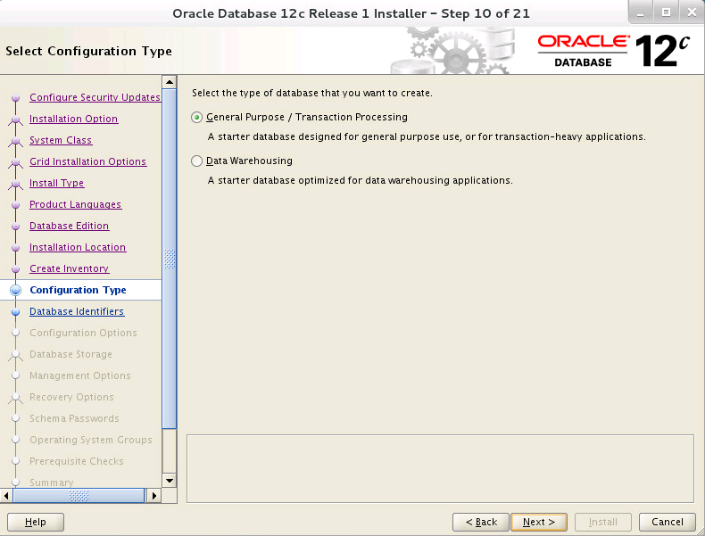Proceed with the Next button
Image resolution: width=705 pixels, height=536 pixels.
pyautogui.click(x=539, y=522)
